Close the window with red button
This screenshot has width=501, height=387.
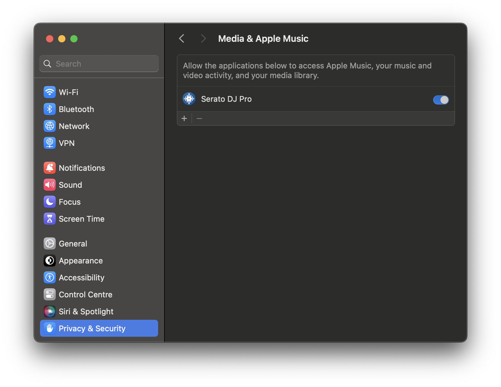pyautogui.click(x=50, y=39)
